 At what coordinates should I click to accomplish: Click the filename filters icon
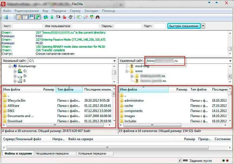click(x=79, y=17)
